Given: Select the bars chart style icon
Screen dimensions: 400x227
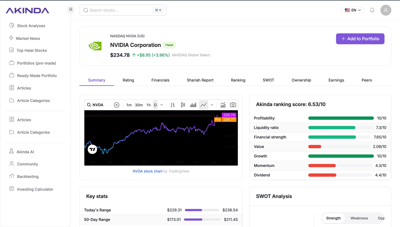Looking at the screenshot, I should point(173,105).
